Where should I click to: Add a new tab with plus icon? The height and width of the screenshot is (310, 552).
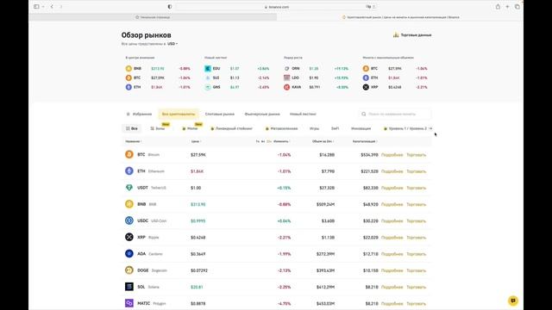click(507, 7)
